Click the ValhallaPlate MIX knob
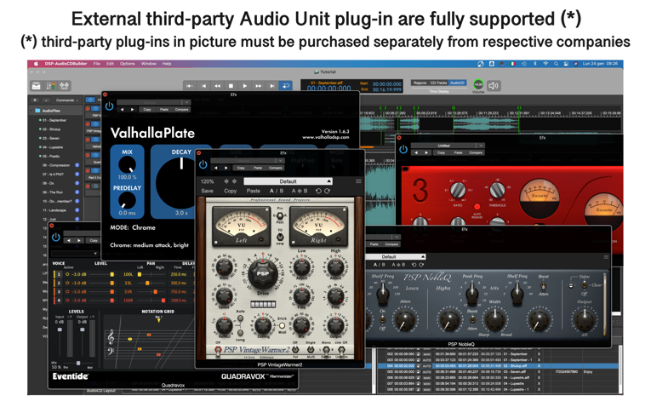 (x=127, y=163)
